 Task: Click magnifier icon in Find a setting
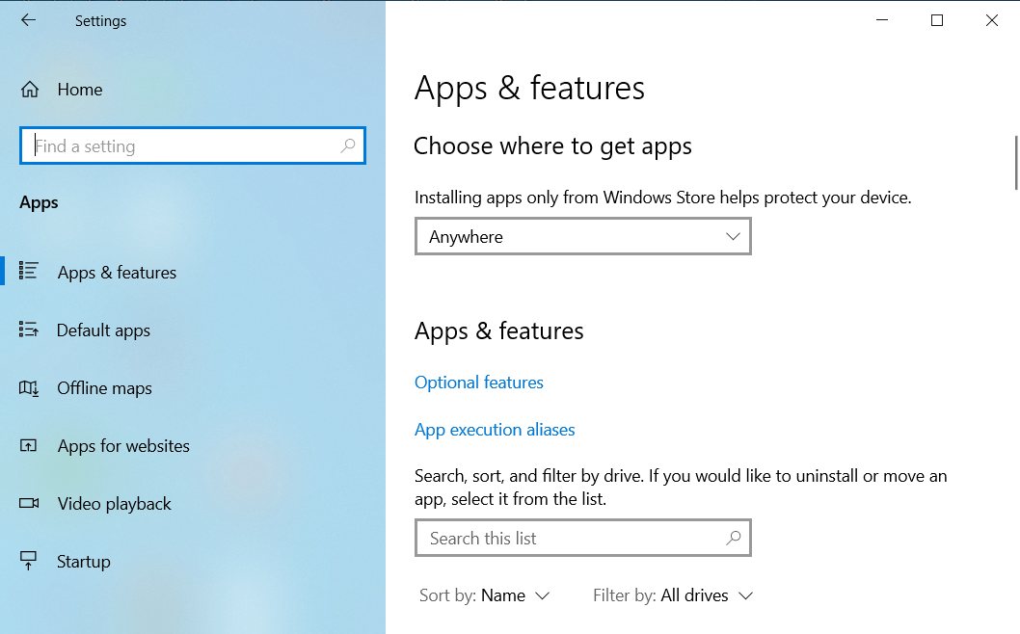(x=348, y=146)
